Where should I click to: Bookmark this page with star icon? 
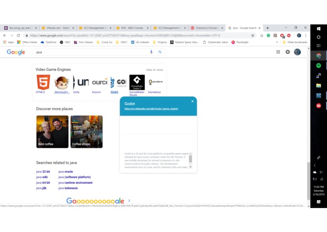pos(253,35)
